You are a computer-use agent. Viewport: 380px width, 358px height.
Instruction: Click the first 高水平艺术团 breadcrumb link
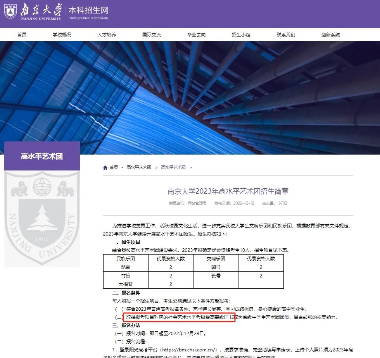click(x=138, y=167)
